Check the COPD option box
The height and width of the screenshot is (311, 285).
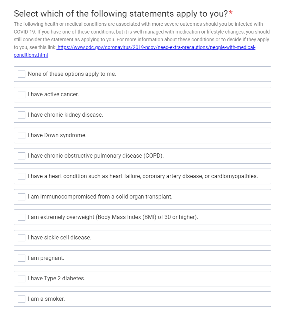(21, 156)
